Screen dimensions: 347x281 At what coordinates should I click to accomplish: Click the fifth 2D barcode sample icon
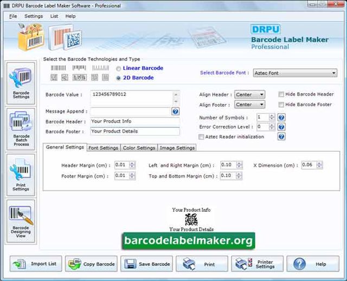[105, 77]
